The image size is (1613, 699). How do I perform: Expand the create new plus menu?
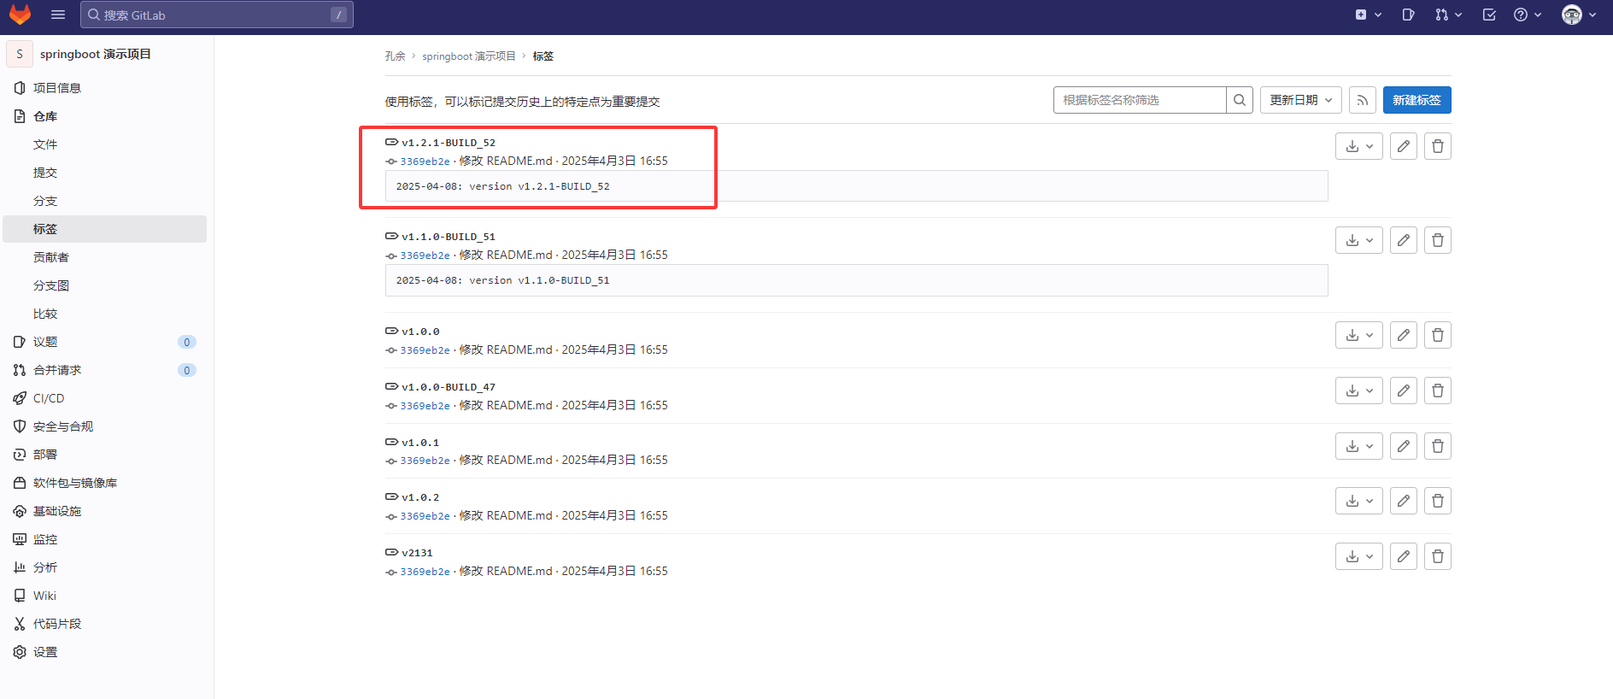pyautogui.click(x=1368, y=15)
